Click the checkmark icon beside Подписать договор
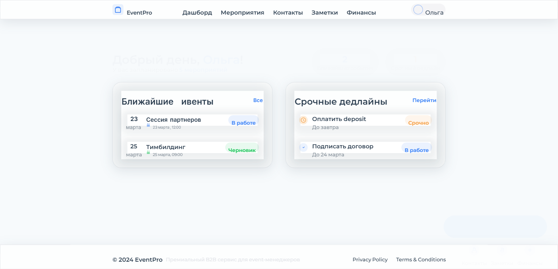 pyautogui.click(x=303, y=147)
